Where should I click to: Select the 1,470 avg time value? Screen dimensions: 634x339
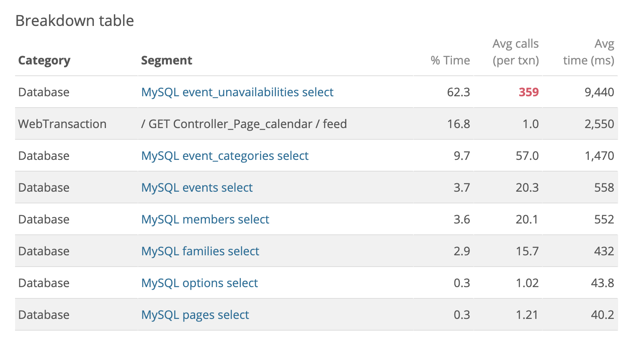tap(600, 156)
